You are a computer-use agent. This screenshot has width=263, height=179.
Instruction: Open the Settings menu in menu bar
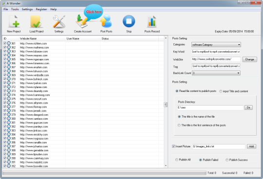coord(27,9)
